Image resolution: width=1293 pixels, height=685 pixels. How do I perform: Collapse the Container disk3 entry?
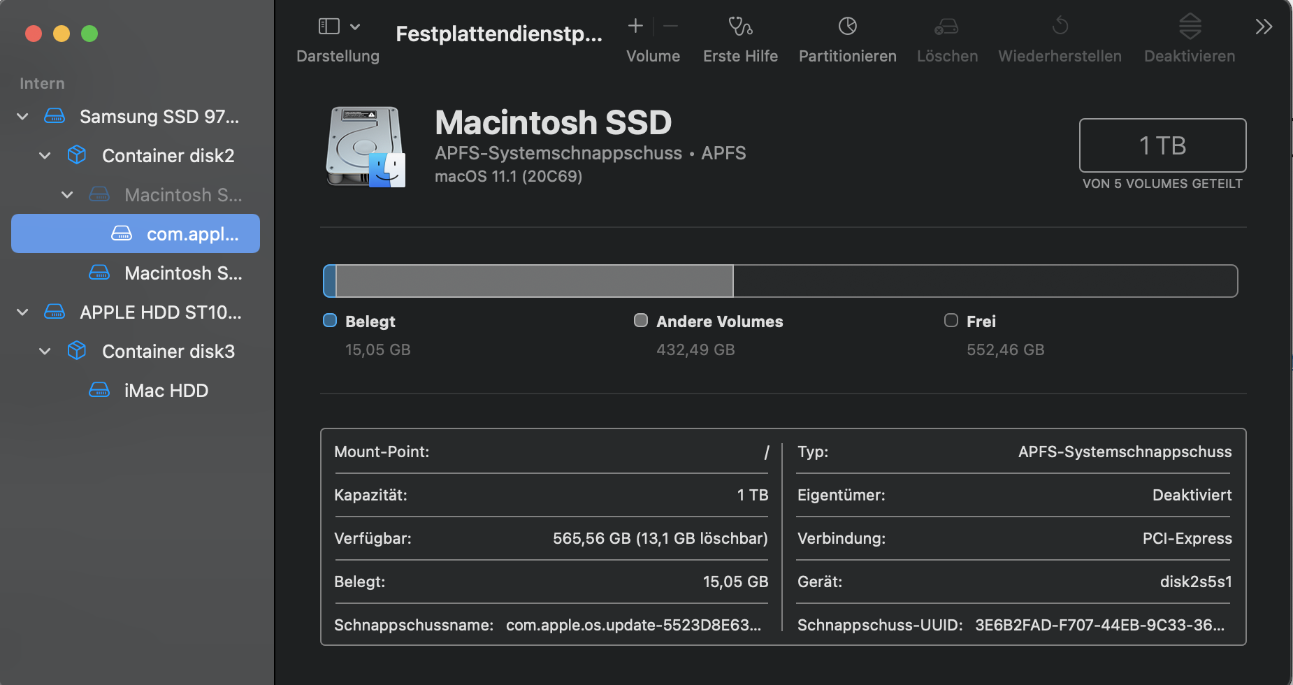[45, 352]
